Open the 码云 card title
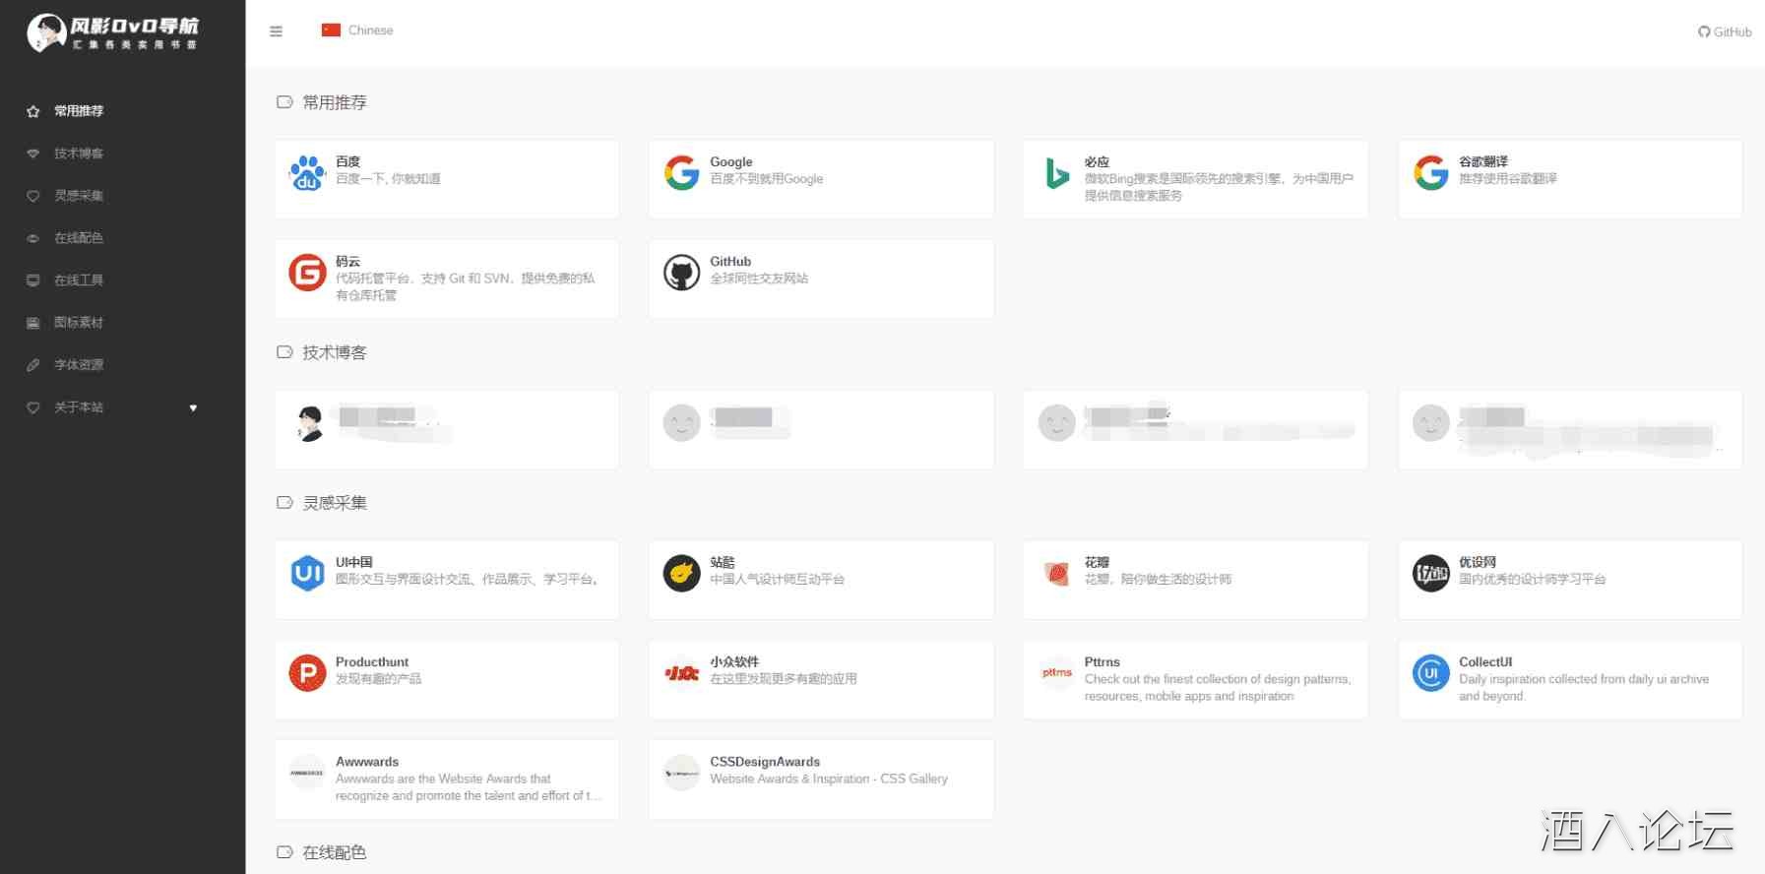This screenshot has height=874, width=1765. tap(347, 262)
